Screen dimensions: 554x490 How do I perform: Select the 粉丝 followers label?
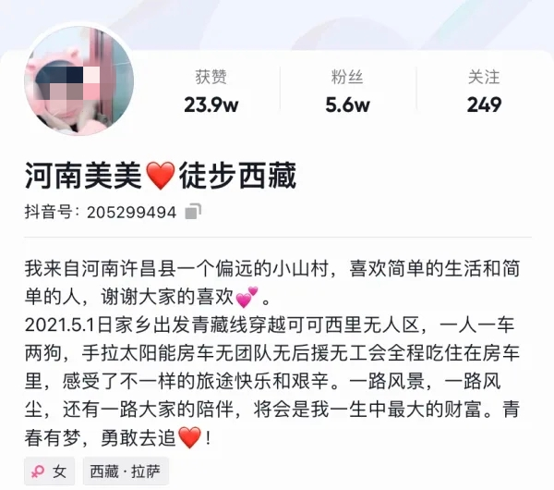pyautogui.click(x=347, y=77)
